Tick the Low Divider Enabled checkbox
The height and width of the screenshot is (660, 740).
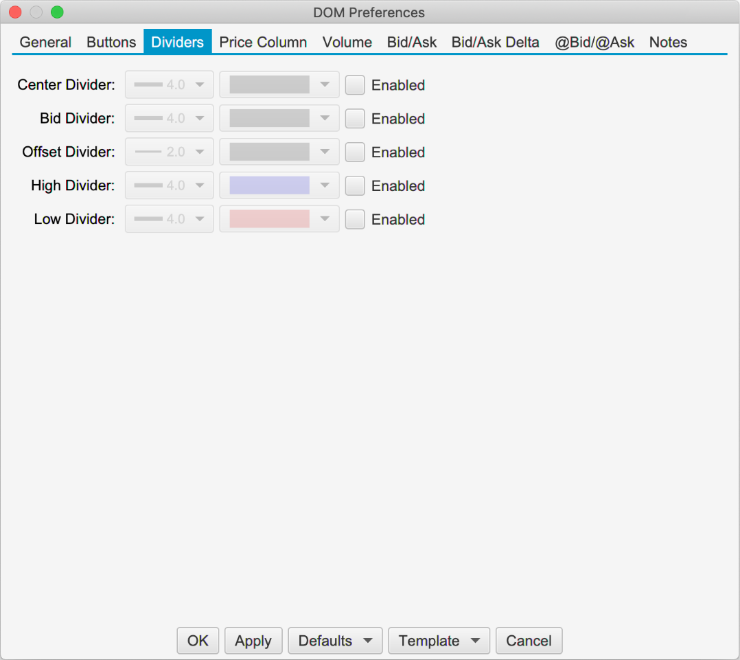(355, 219)
